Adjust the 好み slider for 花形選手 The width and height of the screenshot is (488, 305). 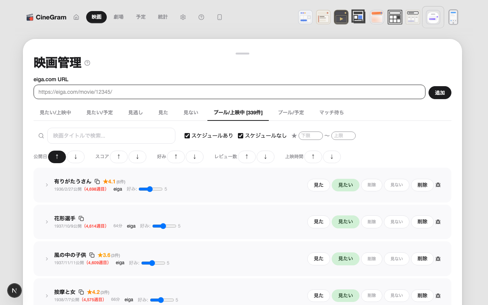pyautogui.click(x=164, y=226)
